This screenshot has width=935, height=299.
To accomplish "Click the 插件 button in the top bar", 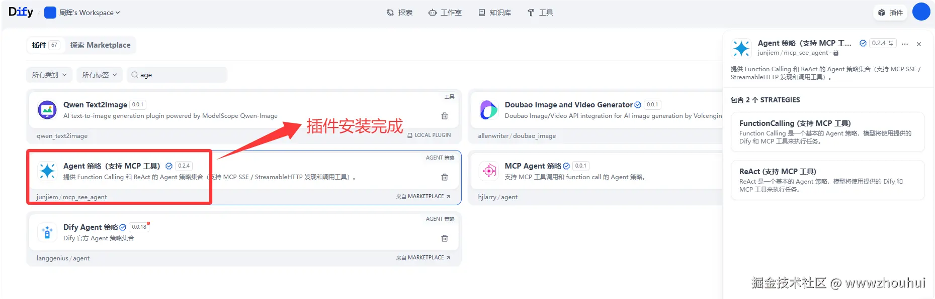I will (890, 13).
